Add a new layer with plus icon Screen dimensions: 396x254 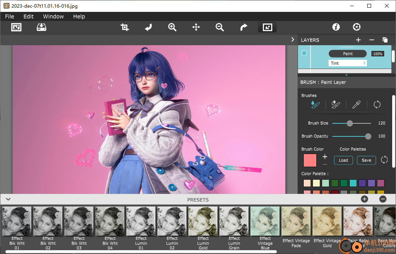(x=358, y=40)
